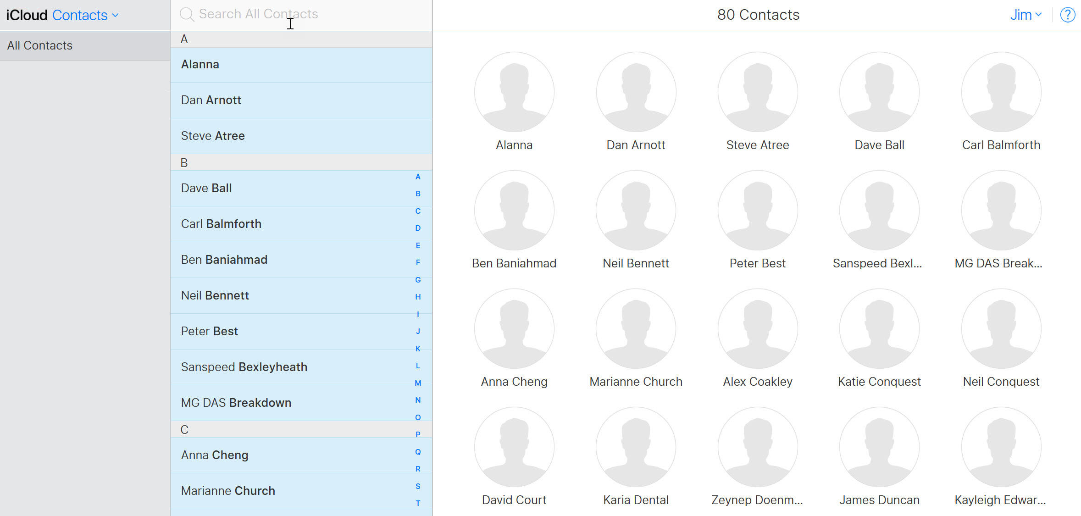Click into Search All Contacts field

click(301, 15)
